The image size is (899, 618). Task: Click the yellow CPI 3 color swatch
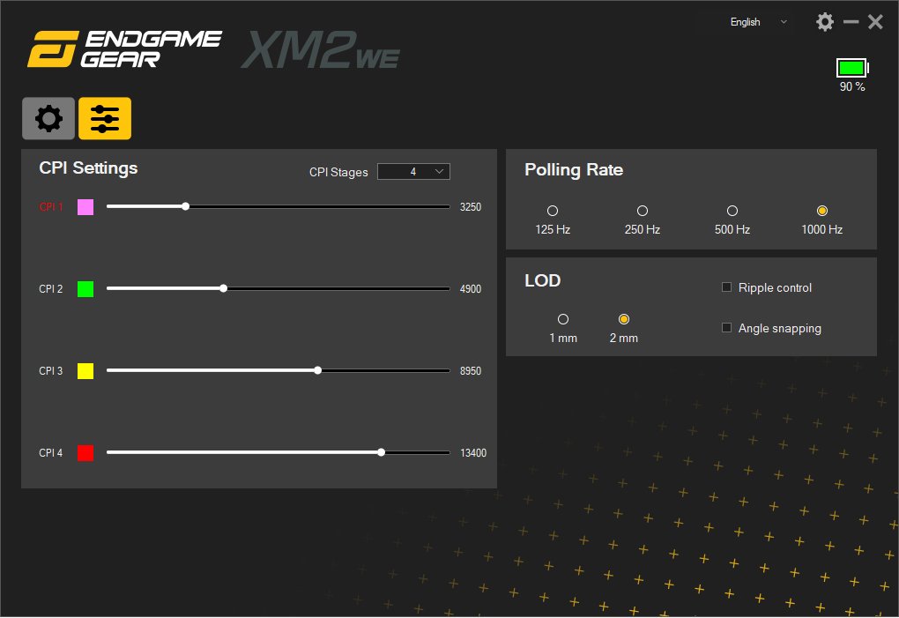[x=85, y=371]
